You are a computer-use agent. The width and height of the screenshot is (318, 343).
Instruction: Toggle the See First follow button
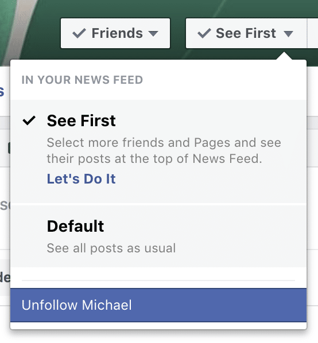coord(246,33)
